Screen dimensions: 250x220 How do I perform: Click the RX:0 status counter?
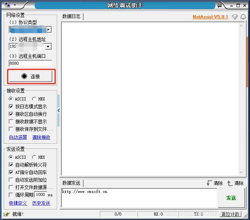(x=158, y=214)
